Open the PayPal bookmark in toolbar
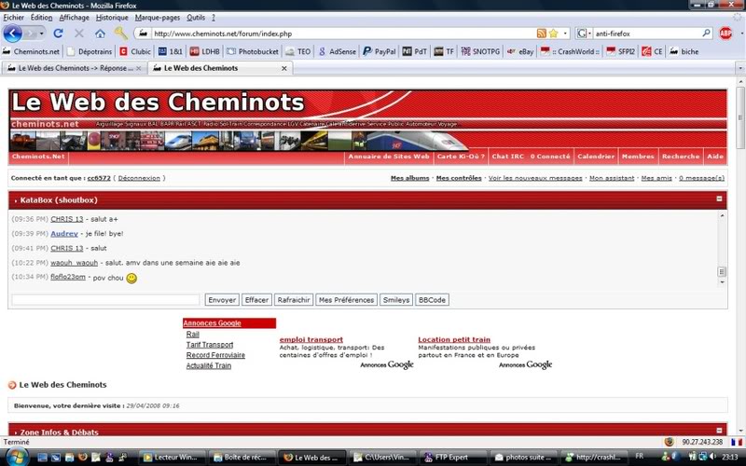The height and width of the screenshot is (466, 746). point(380,51)
